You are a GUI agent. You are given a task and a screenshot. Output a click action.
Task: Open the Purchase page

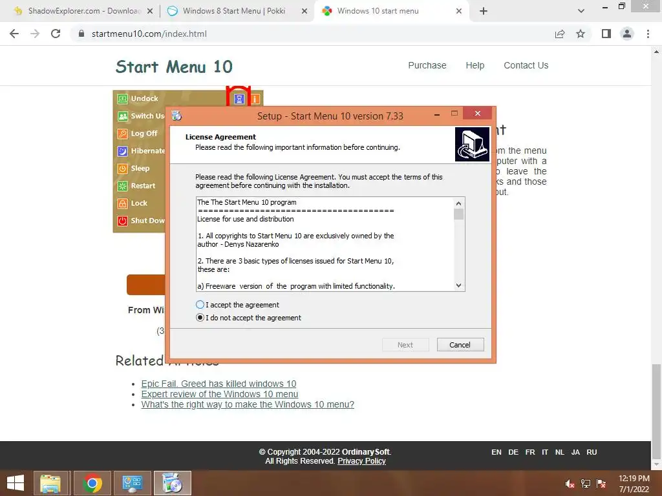pyautogui.click(x=427, y=65)
